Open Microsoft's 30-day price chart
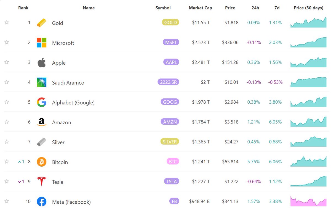Screen dimensions: 331x210 tap(308, 42)
